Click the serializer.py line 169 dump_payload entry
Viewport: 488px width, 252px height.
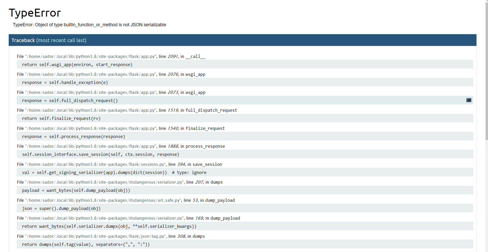[x=129, y=218]
